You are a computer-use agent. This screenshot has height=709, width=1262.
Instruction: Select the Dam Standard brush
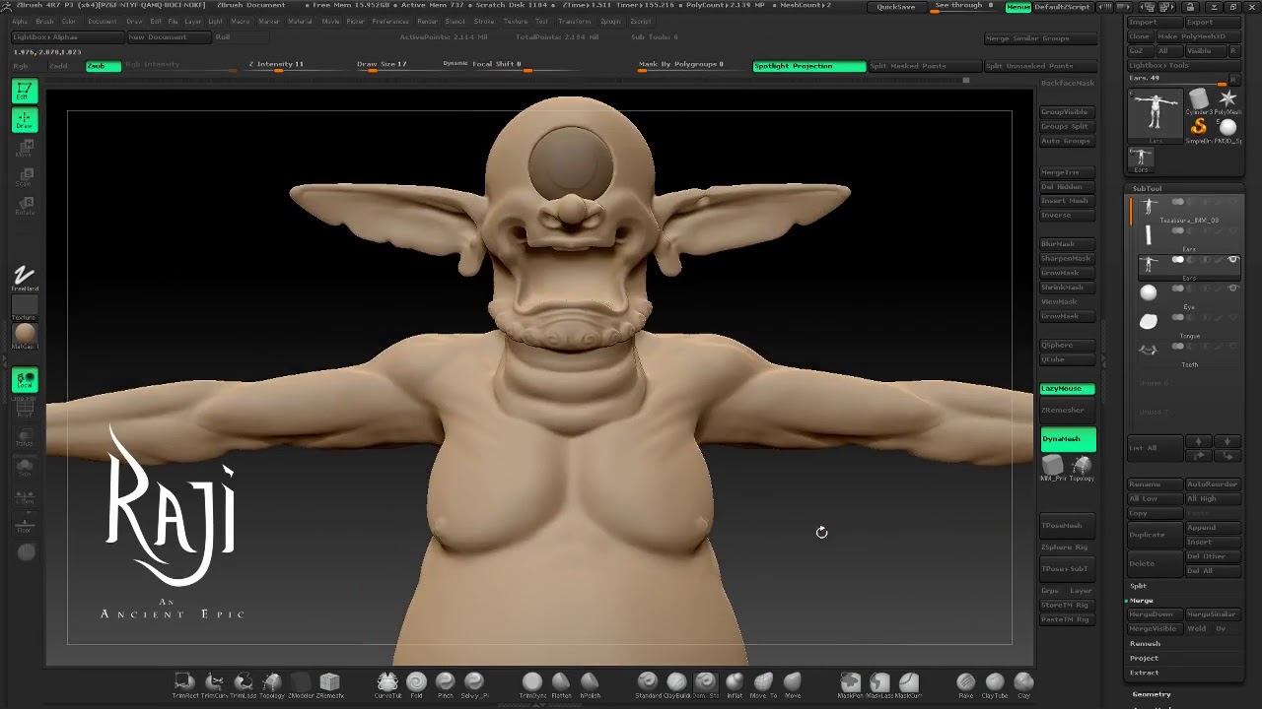(706, 682)
